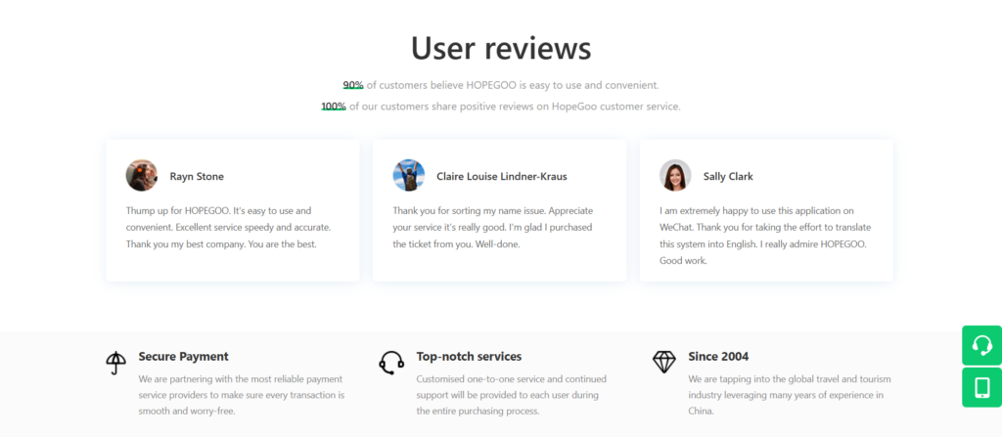This screenshot has height=437, width=1002.
Task: Click Claire Louise Lindner-Kraus's avatar photo
Action: [x=408, y=176]
